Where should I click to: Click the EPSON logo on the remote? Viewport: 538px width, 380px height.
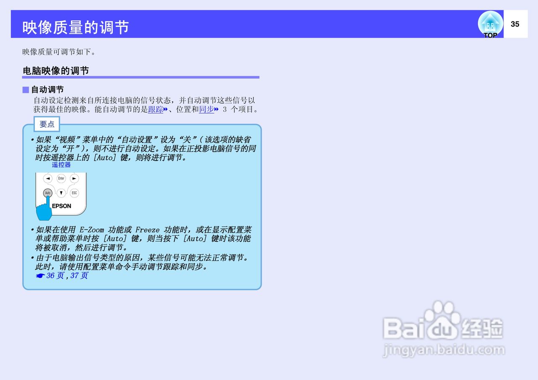(x=61, y=206)
